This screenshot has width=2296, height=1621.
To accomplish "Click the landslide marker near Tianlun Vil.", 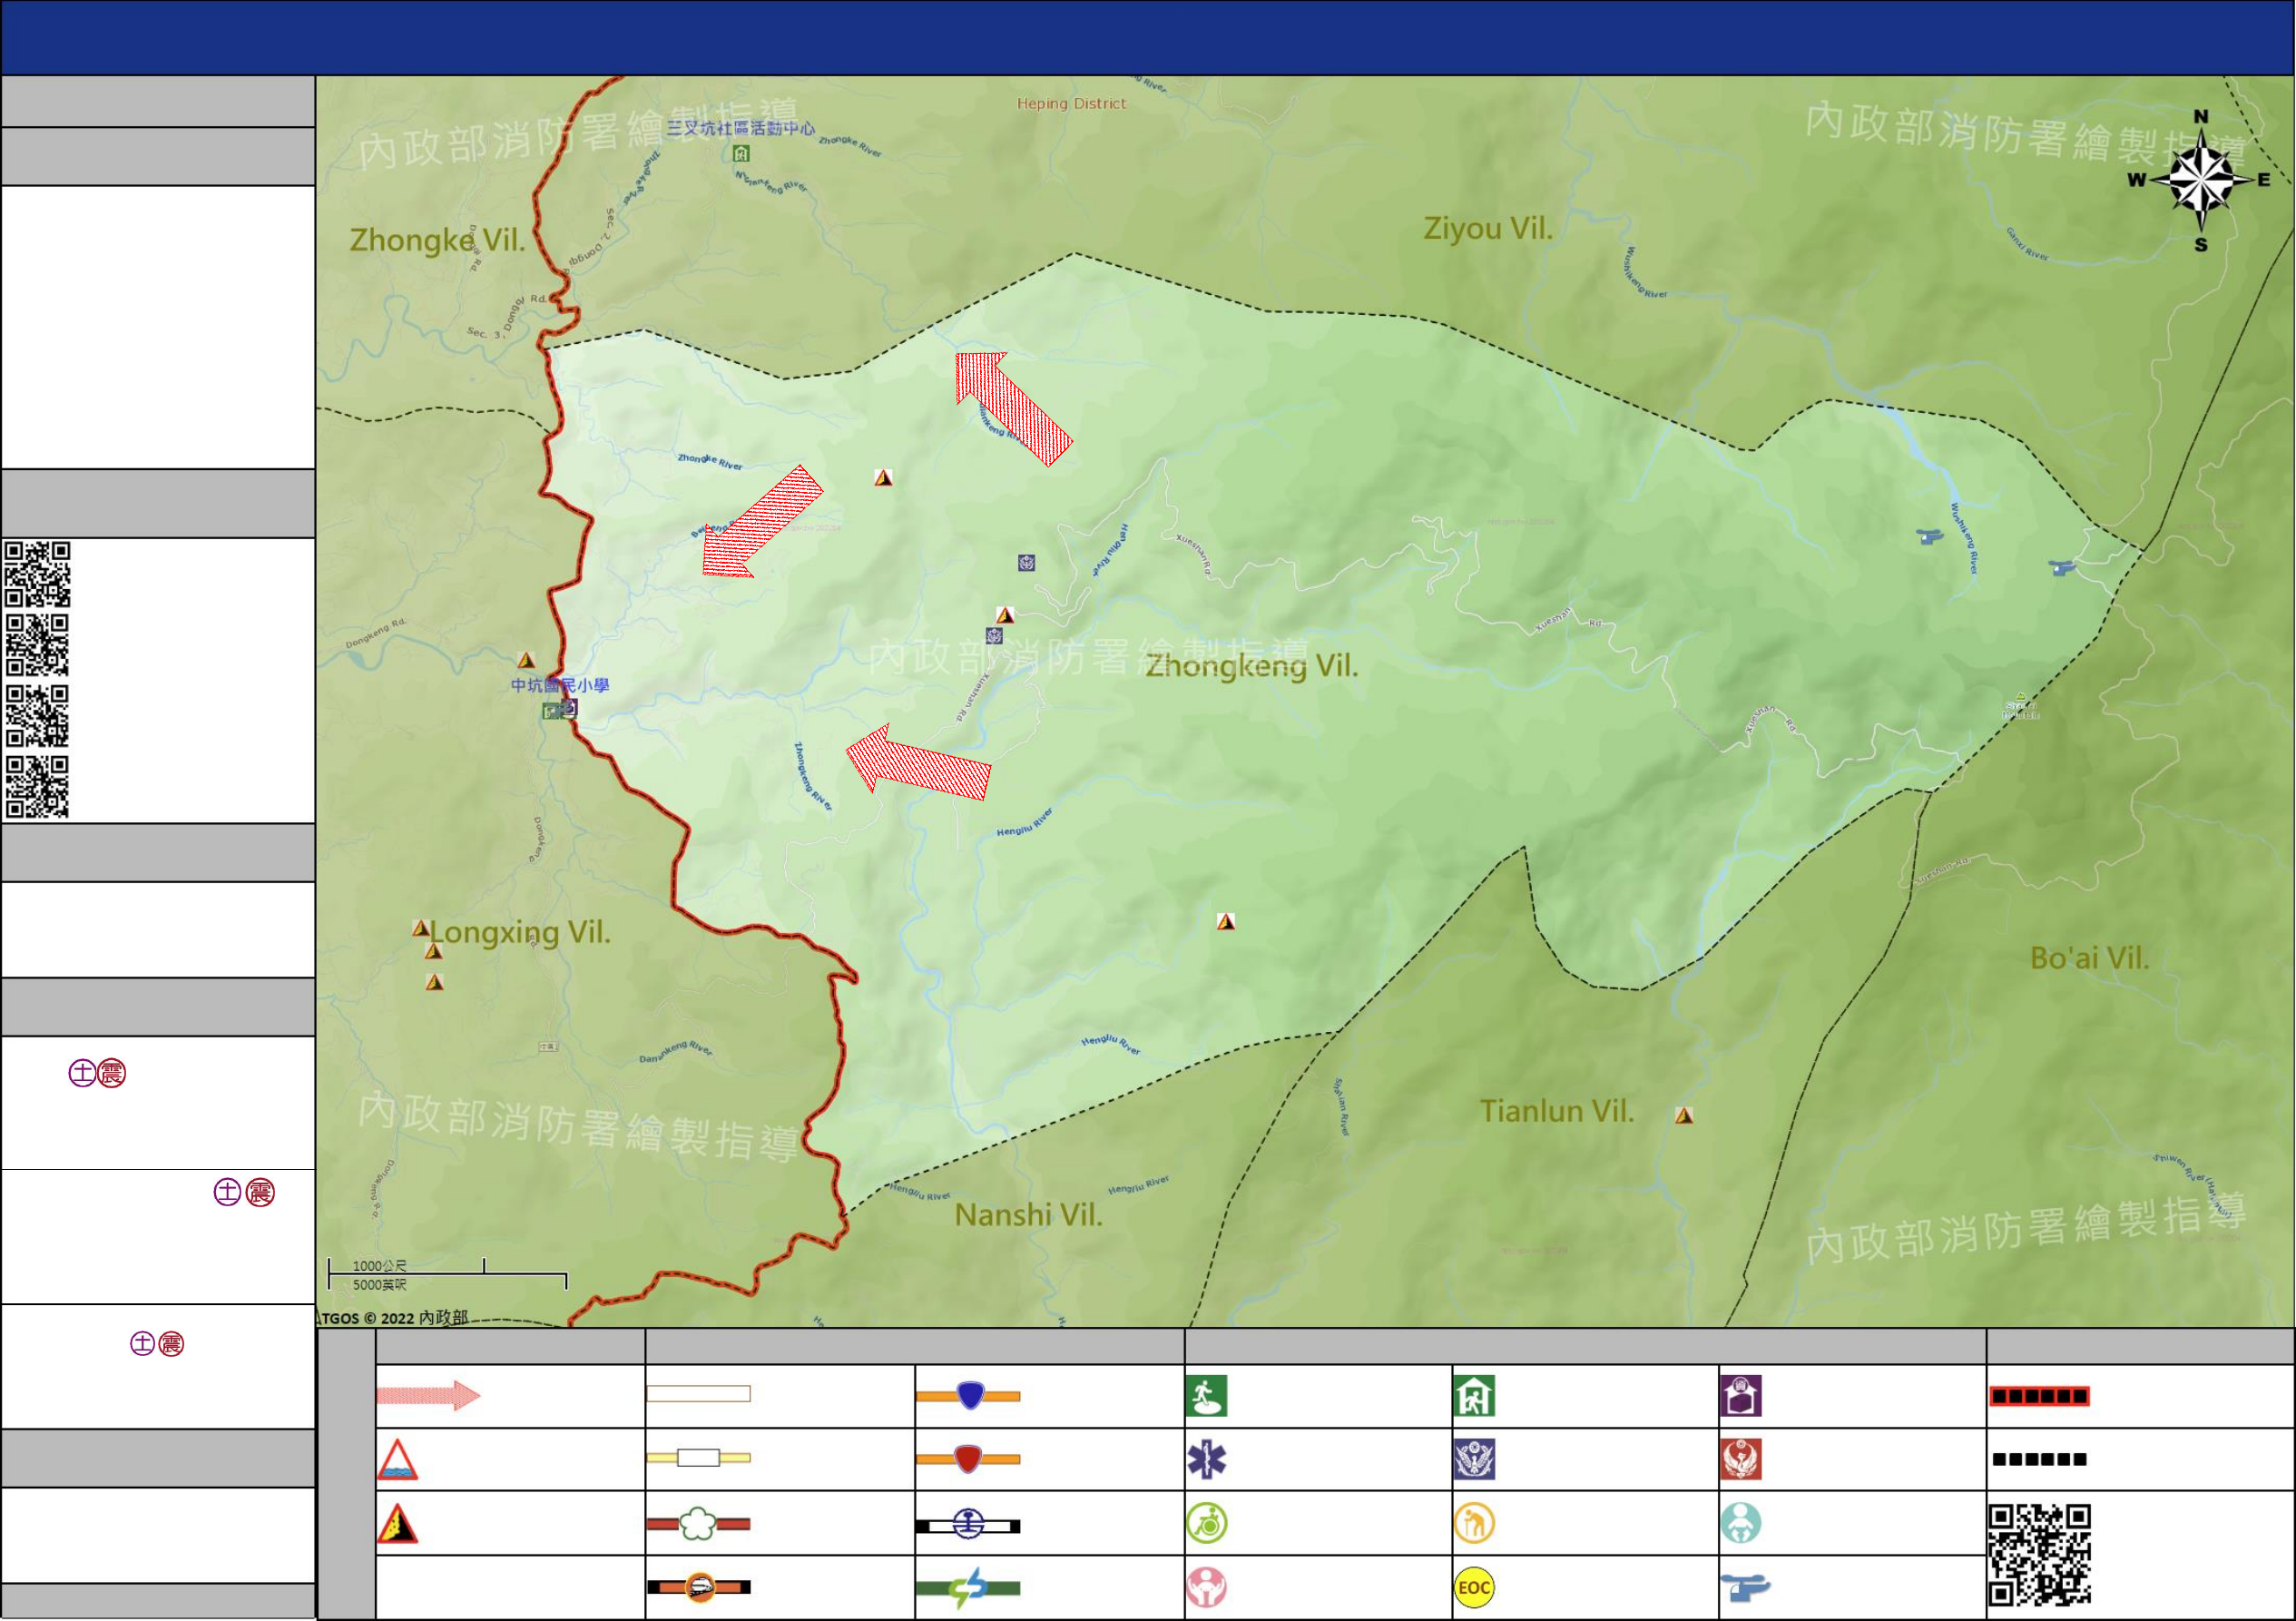I will 1684,1116.
